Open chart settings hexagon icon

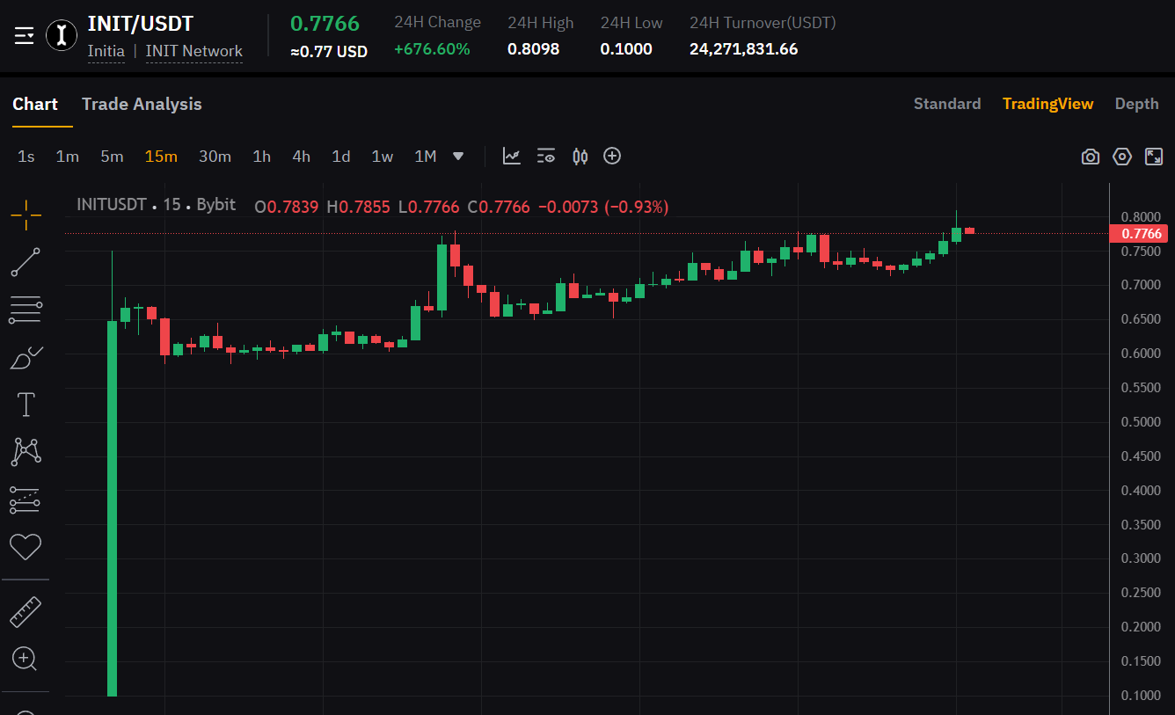coord(1122,157)
